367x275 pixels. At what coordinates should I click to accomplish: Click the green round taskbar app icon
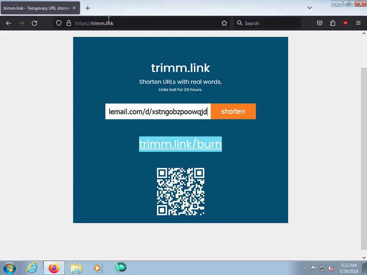pyautogui.click(x=121, y=267)
